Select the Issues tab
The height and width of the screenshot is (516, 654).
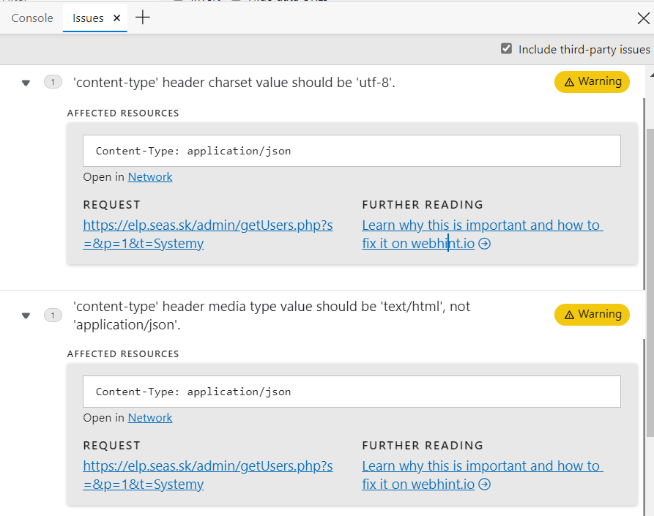(x=88, y=18)
